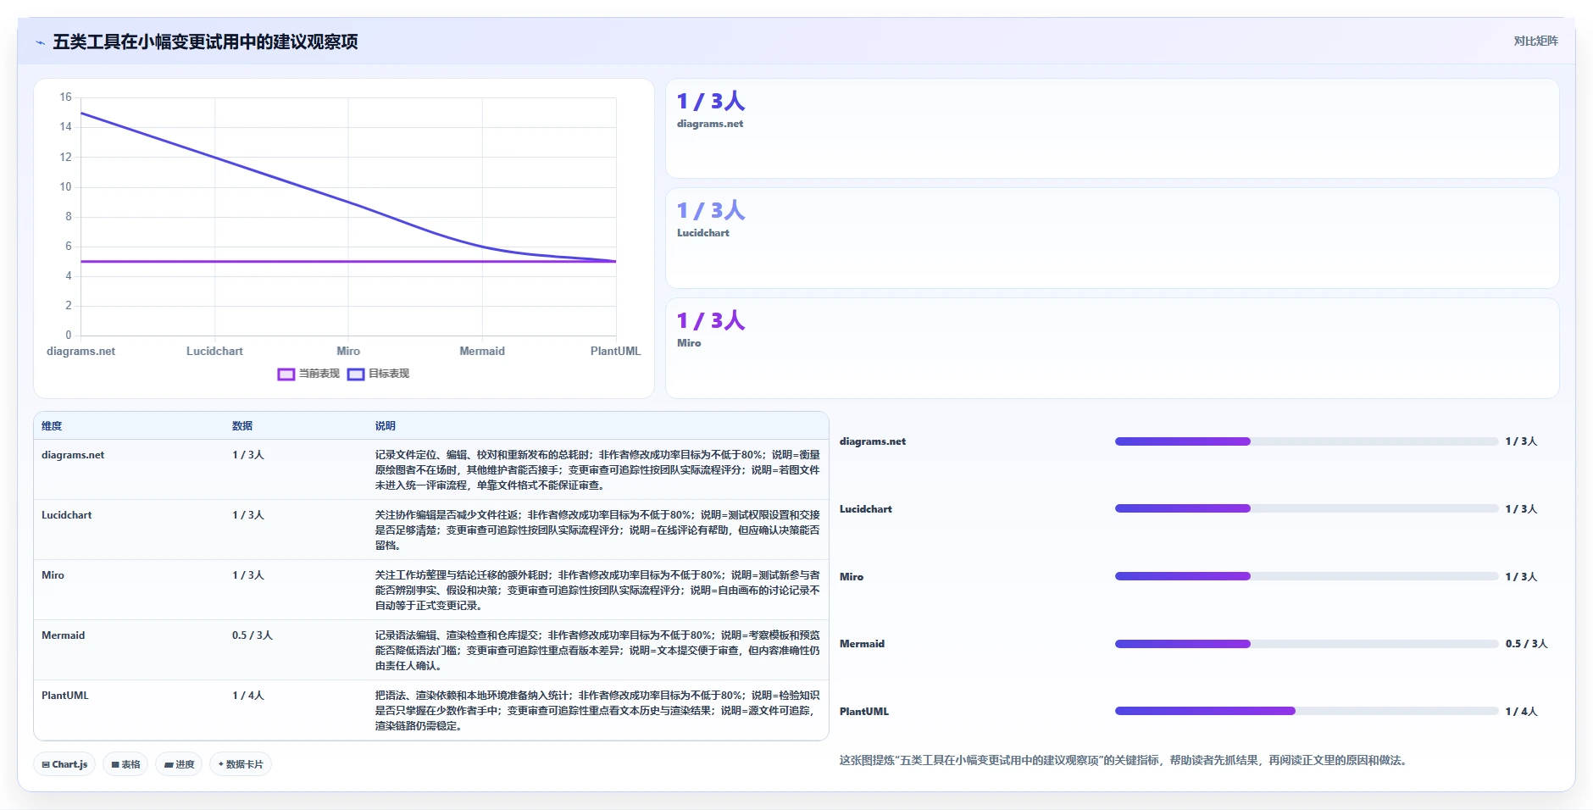This screenshot has height=810, width=1593.
Task: Click the PlantUML label in progress list
Action: (x=864, y=712)
